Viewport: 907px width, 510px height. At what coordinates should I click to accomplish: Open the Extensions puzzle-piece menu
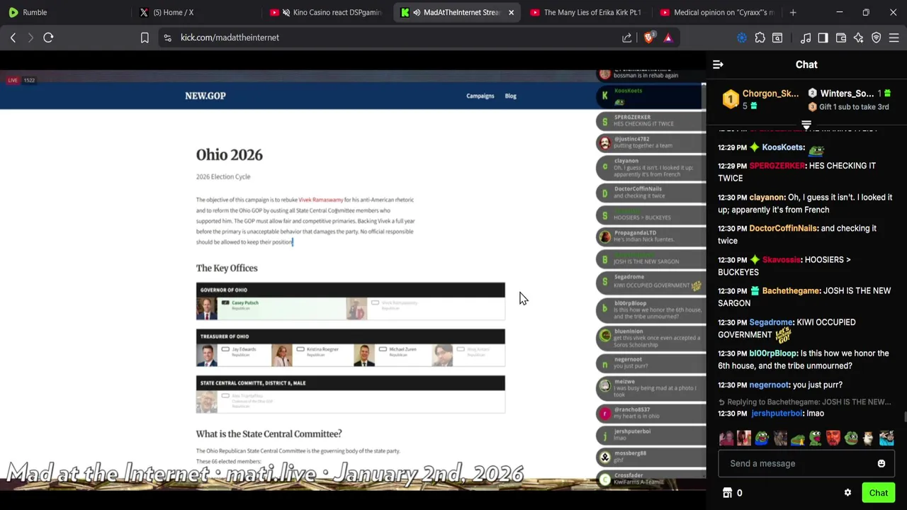pyautogui.click(x=760, y=38)
